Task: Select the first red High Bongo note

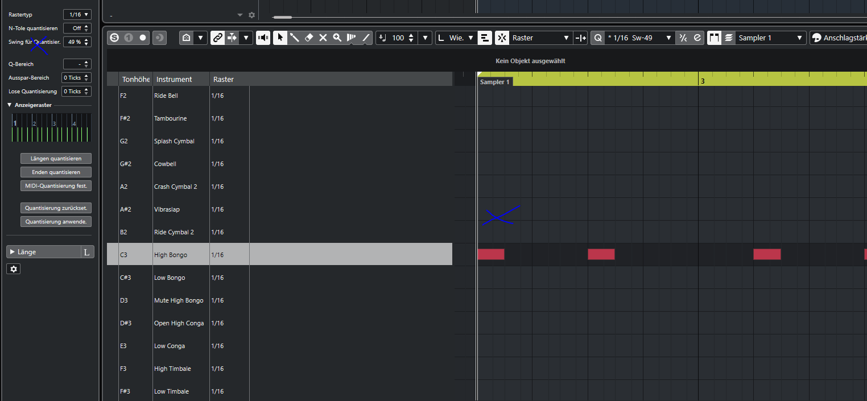Action: pyautogui.click(x=491, y=254)
